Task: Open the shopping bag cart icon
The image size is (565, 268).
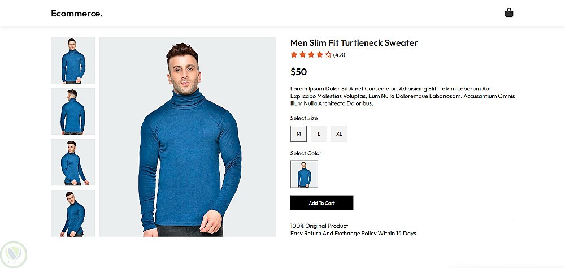Action: click(509, 13)
